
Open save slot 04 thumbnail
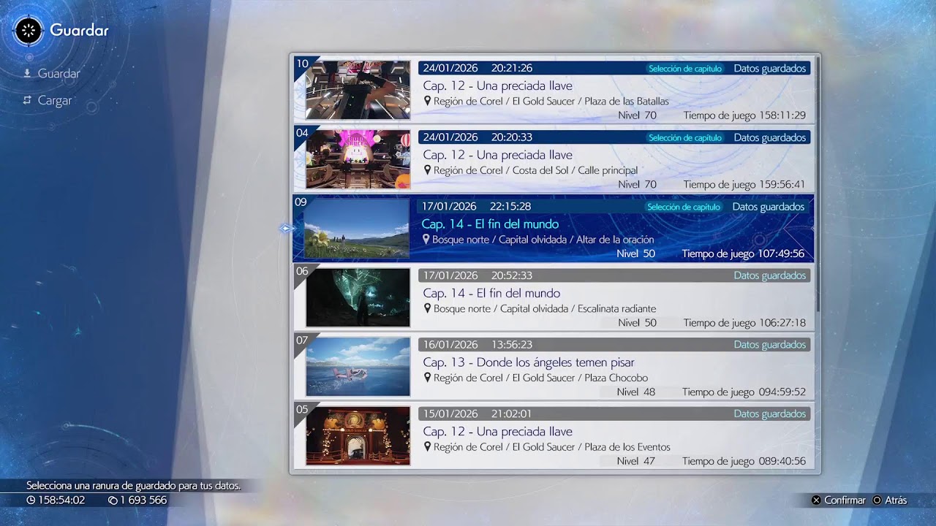pyautogui.click(x=358, y=159)
